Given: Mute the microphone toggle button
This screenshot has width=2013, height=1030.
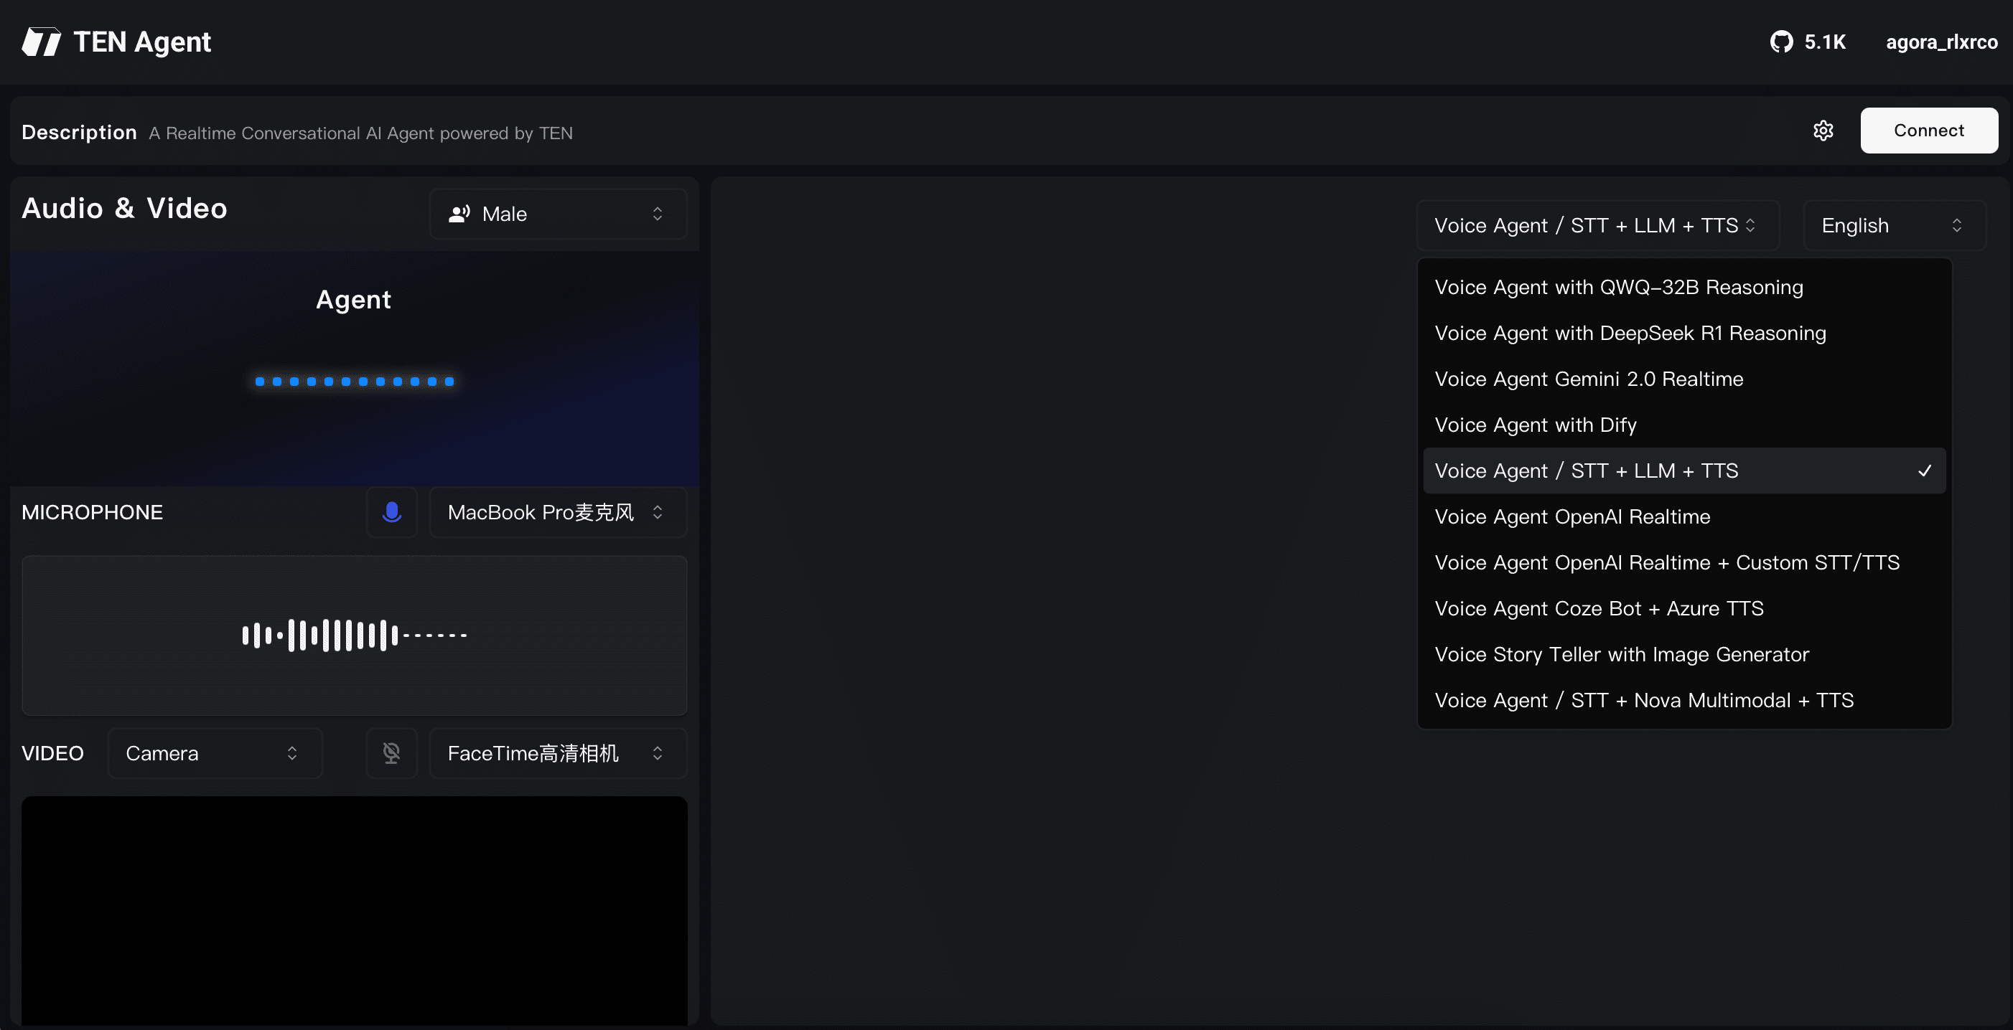Looking at the screenshot, I should tap(391, 512).
